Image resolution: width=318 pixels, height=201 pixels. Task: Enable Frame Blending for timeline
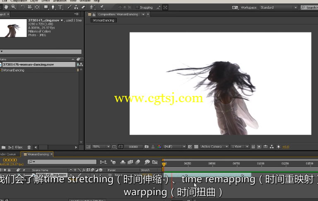pyautogui.click(x=130, y=162)
